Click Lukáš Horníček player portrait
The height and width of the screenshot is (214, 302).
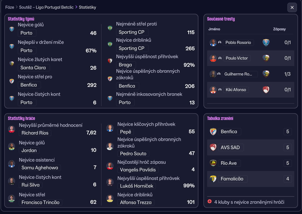110,182
